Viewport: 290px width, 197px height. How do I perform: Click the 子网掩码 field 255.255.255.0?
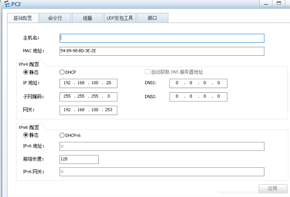click(x=88, y=97)
